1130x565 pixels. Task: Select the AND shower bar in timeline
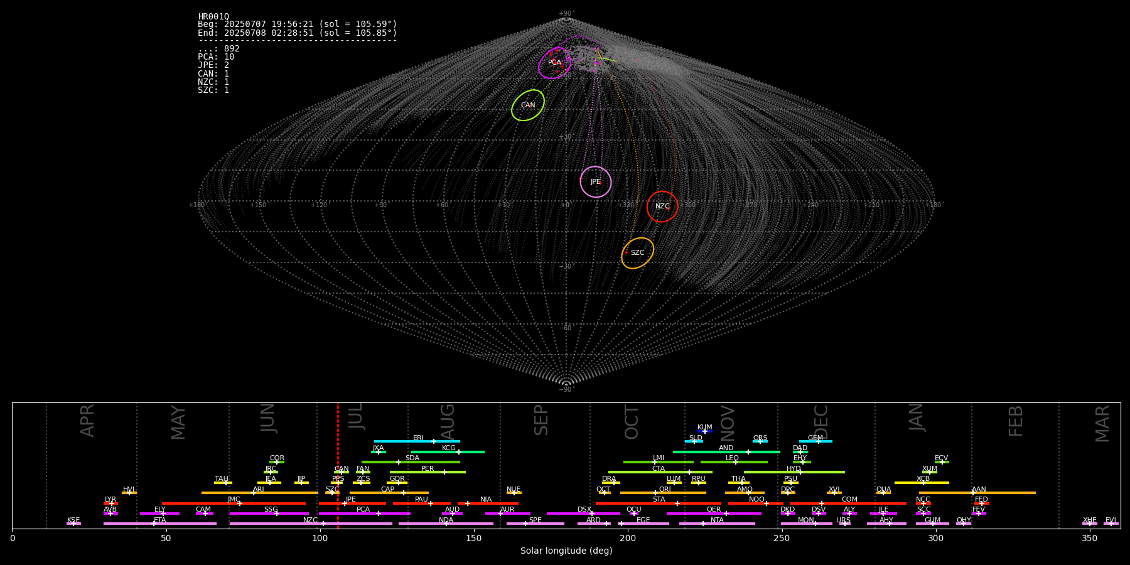726,451
